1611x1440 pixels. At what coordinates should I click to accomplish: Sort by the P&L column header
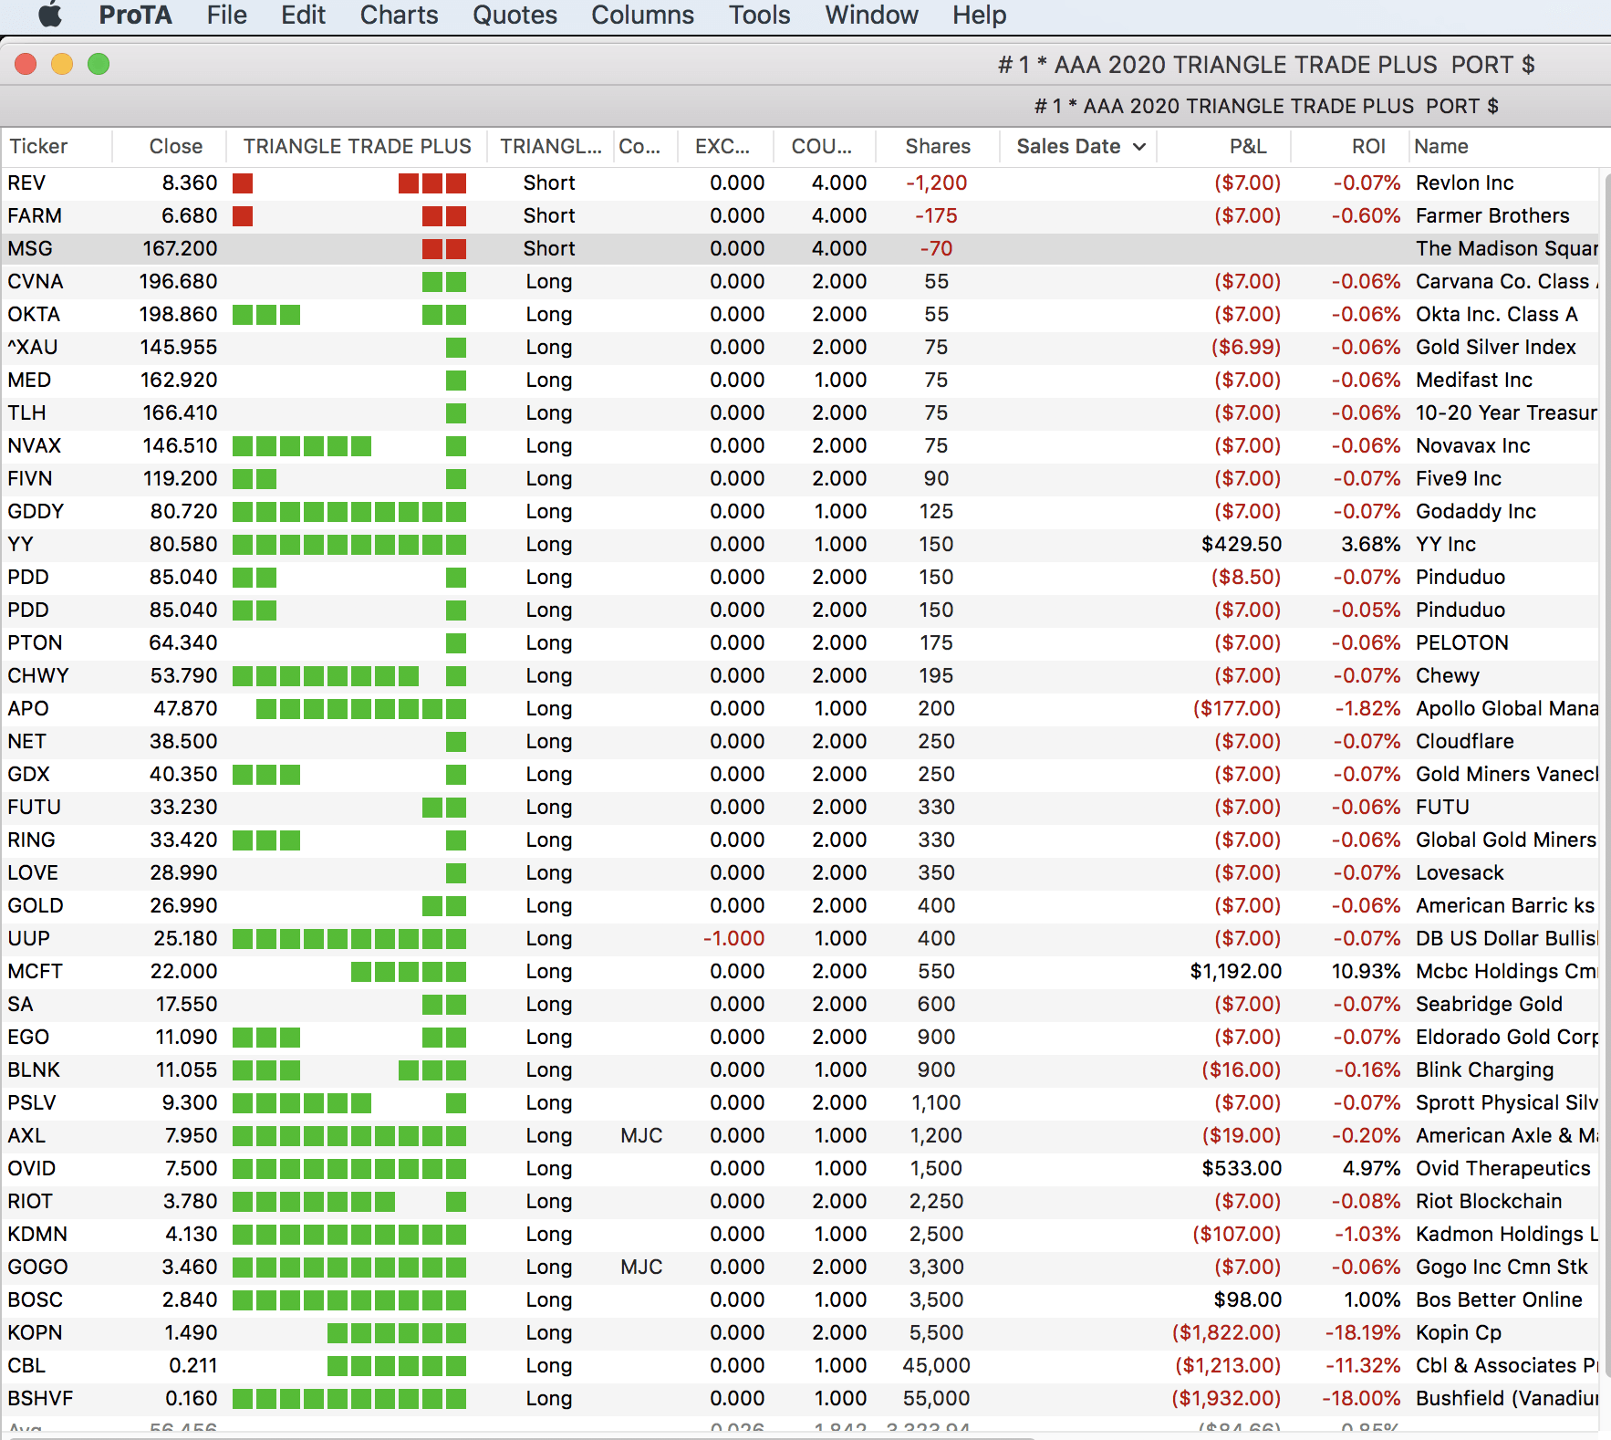pos(1247,146)
